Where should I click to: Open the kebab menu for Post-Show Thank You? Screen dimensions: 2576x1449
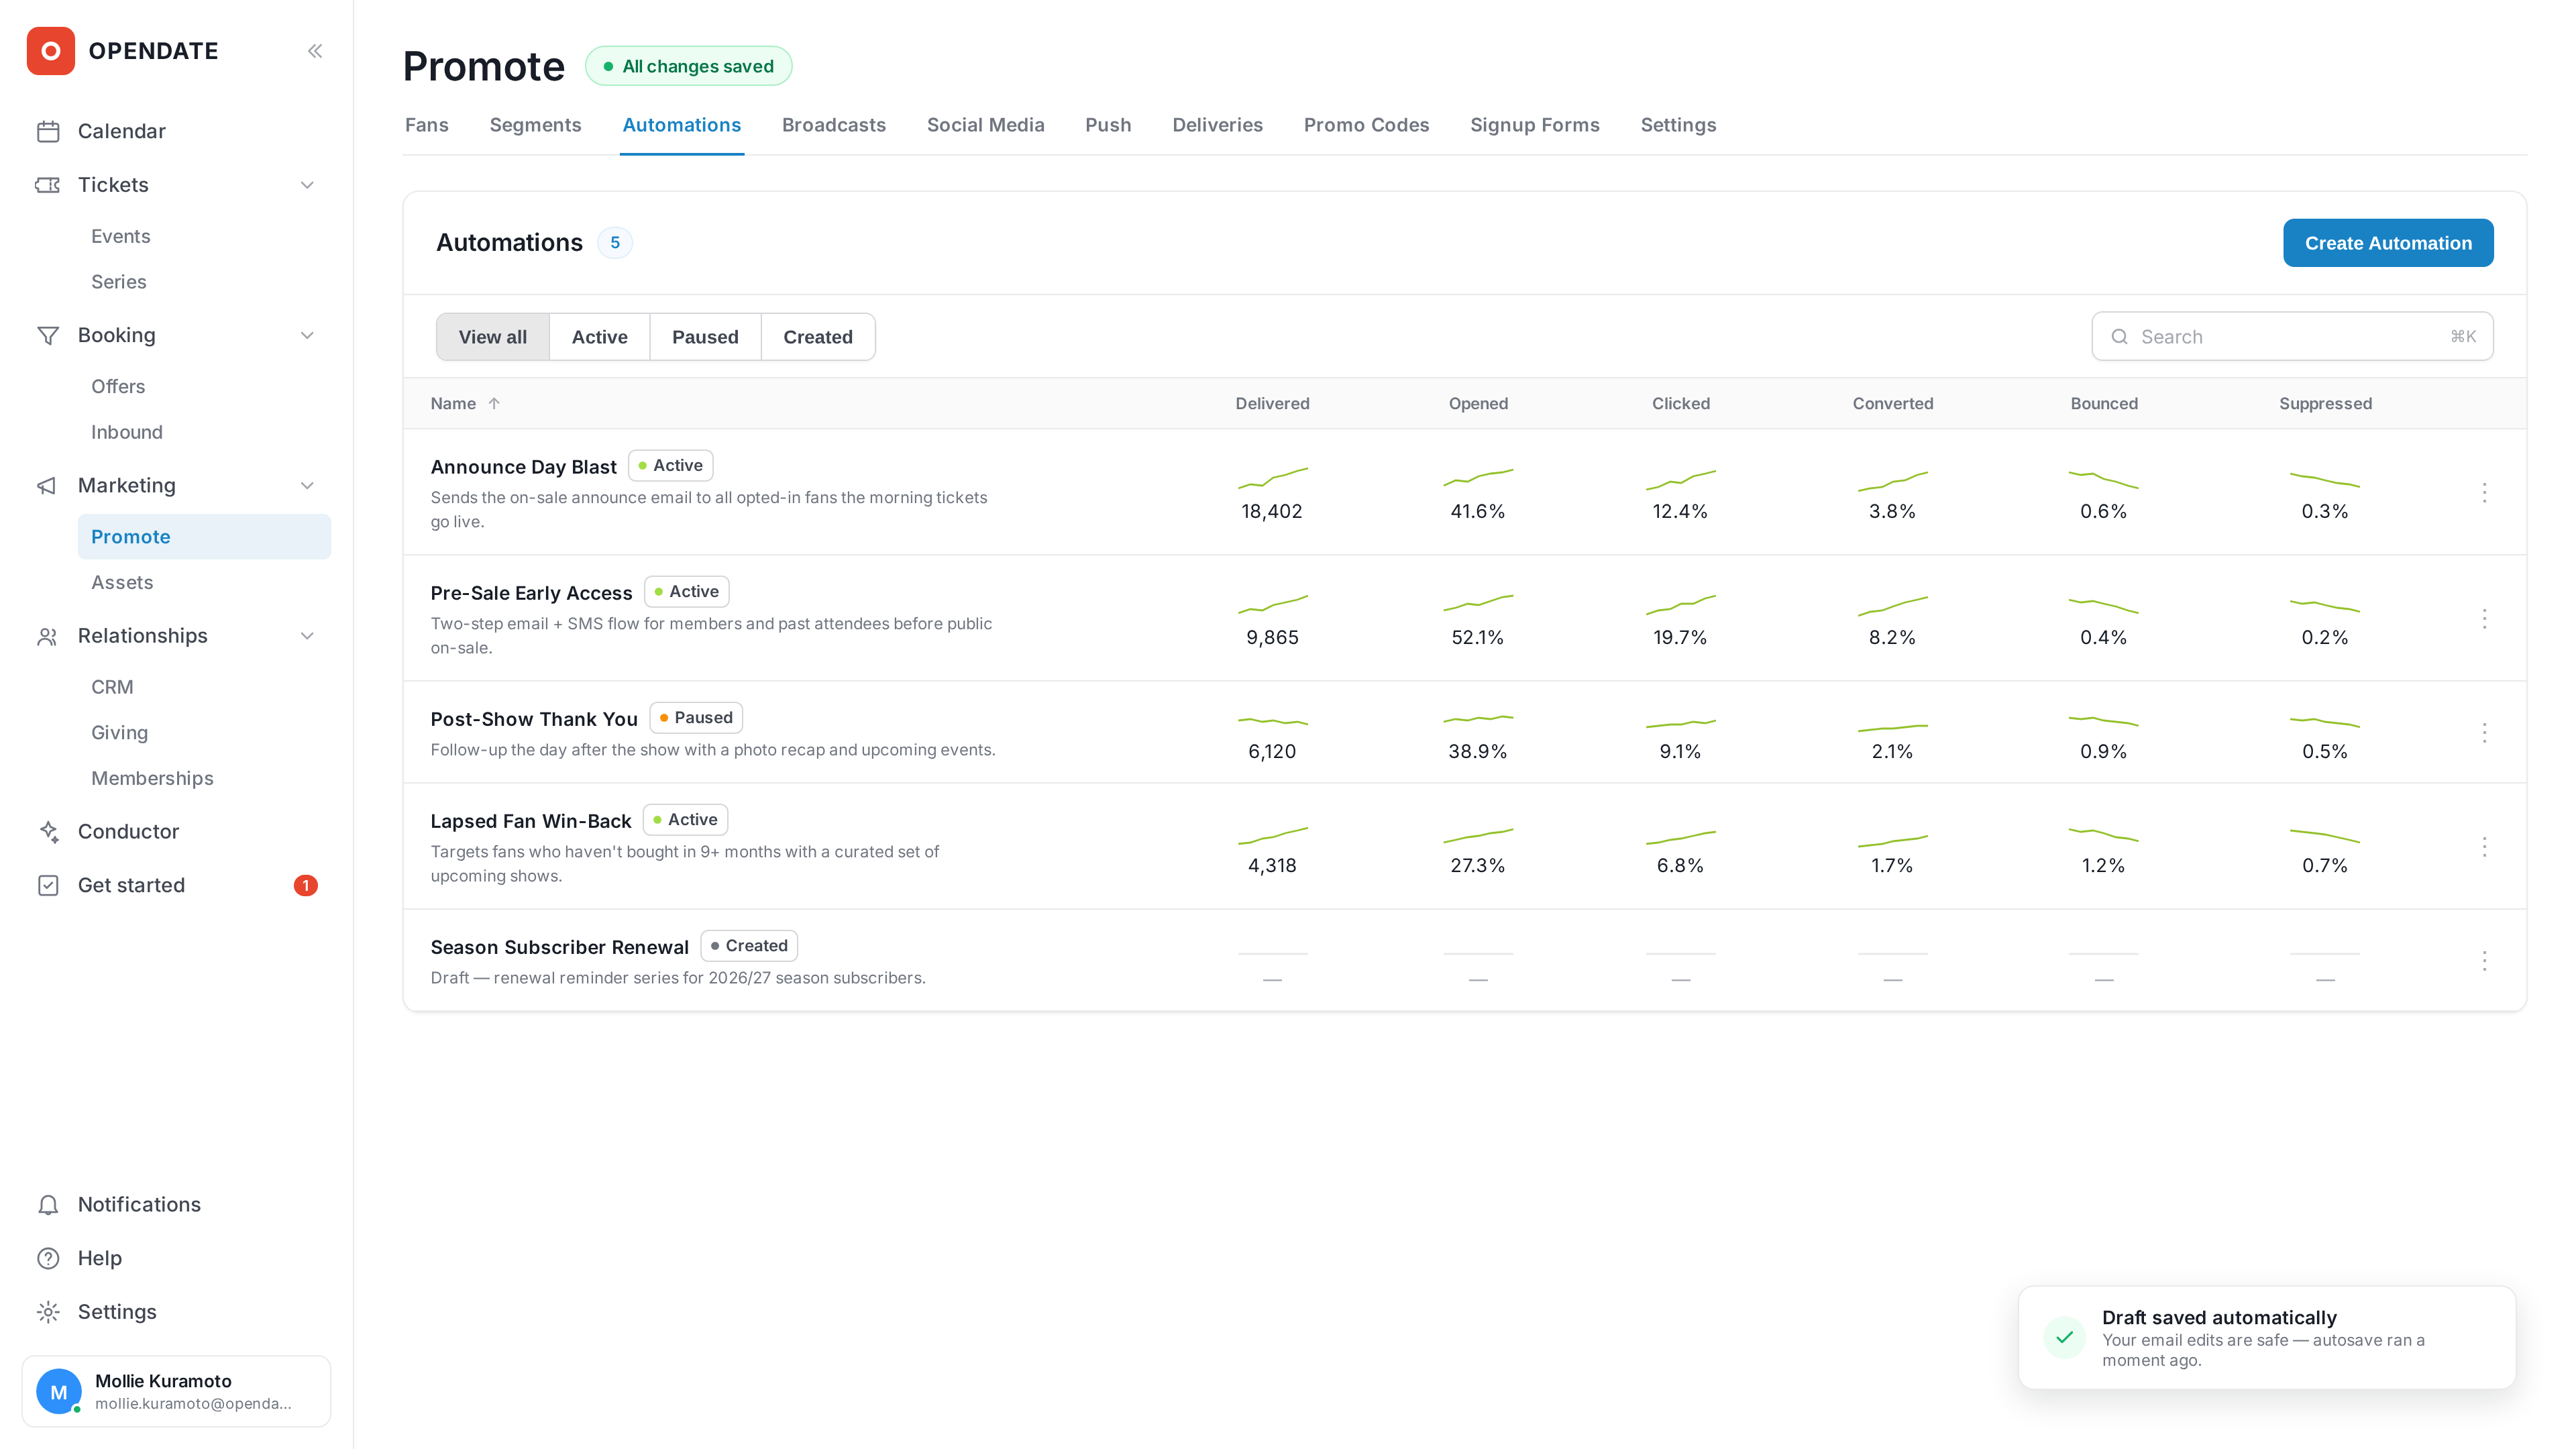(2484, 733)
